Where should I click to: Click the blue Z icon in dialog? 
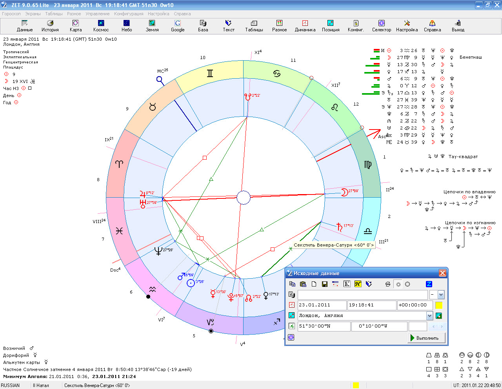point(429,284)
